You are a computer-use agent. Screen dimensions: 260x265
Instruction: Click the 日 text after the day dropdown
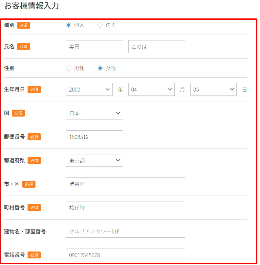pos(245,90)
